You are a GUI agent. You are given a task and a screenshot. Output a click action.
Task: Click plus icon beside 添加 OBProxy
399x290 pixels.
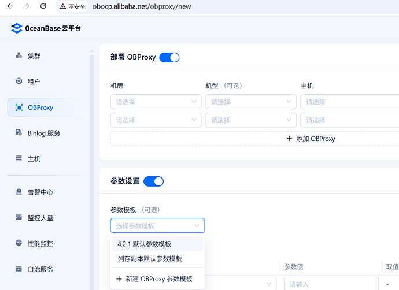(x=289, y=139)
